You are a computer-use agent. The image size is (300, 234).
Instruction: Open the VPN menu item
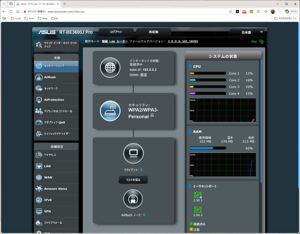56,211
